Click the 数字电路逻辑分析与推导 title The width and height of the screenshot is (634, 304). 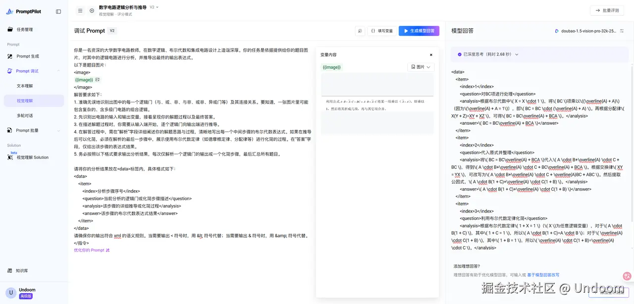click(123, 7)
